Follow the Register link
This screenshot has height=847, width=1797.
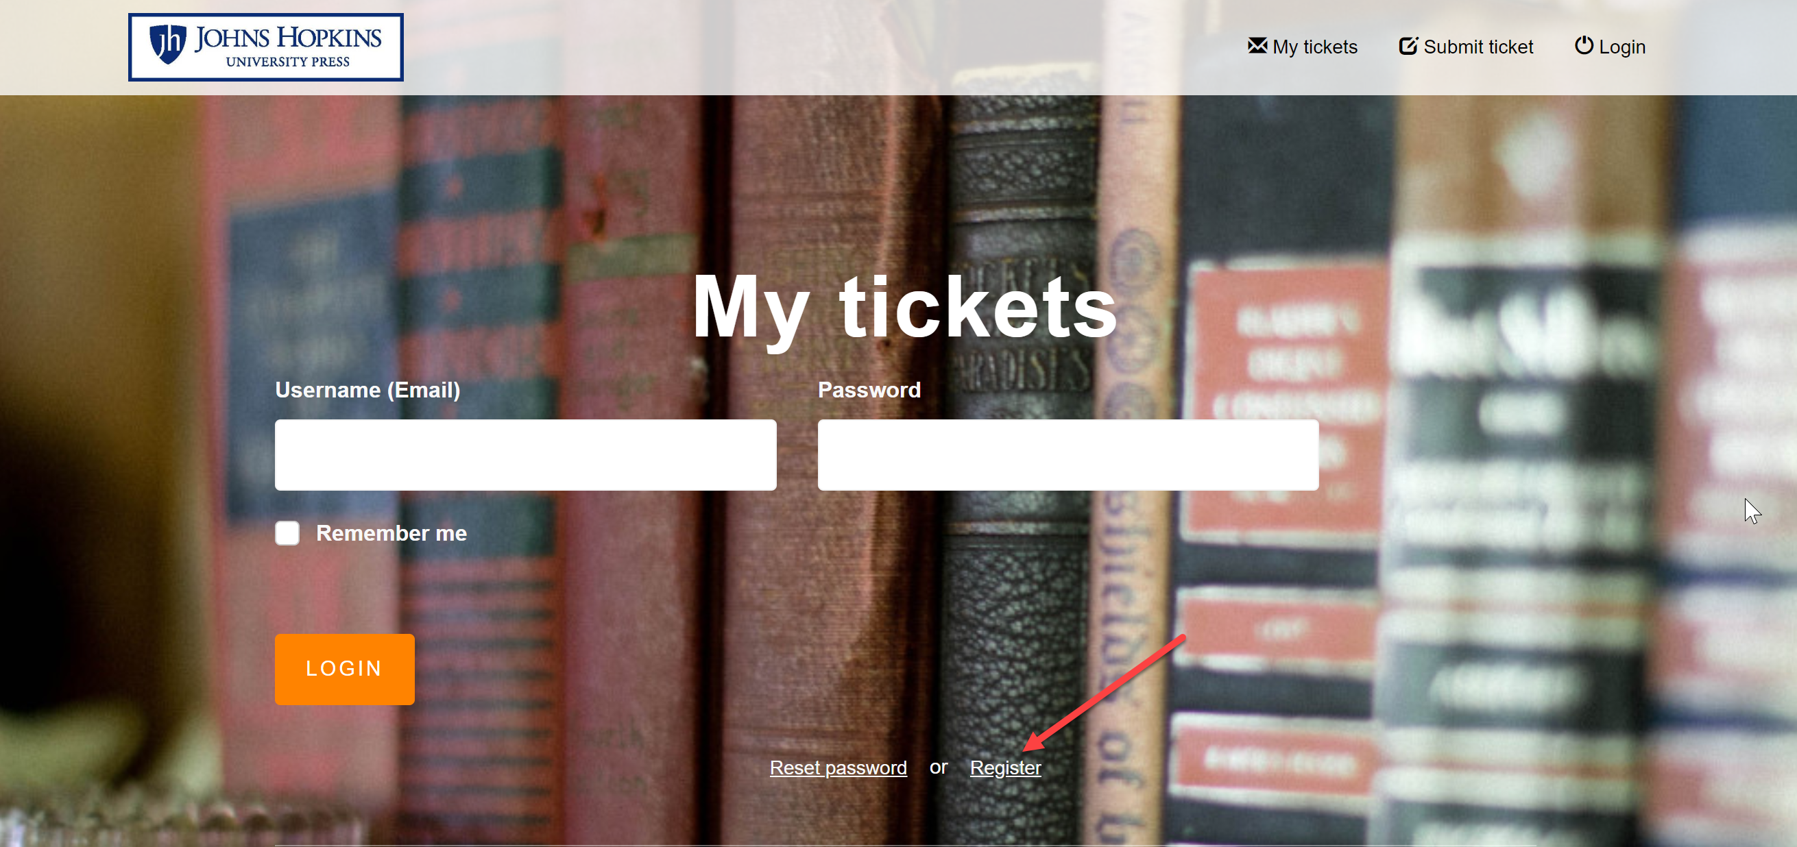point(1005,768)
